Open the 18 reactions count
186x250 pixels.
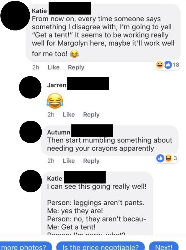tap(176, 65)
